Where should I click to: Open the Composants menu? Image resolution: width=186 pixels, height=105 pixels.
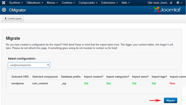[88, 3]
